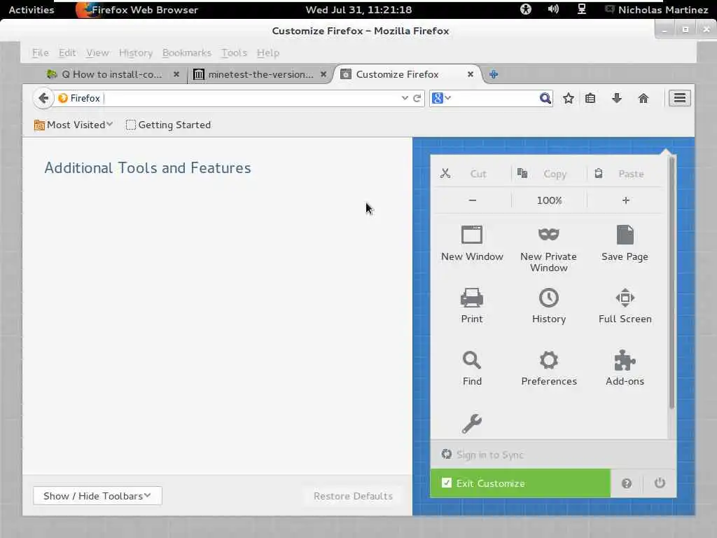Reload the page with the refresh icon
The image size is (717, 538).
coord(417,98)
